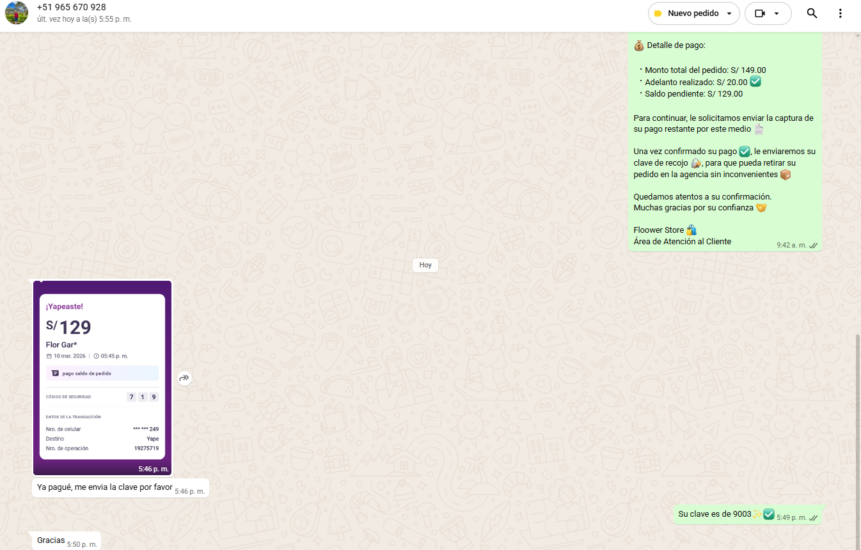
Task: Expand the video call options arrow
Action: [777, 13]
